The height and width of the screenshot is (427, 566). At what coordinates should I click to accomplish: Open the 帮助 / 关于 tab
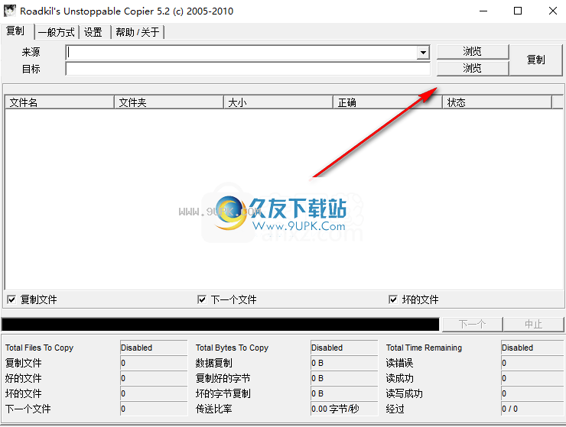pyautogui.click(x=138, y=32)
